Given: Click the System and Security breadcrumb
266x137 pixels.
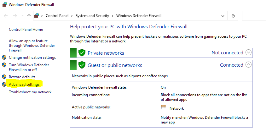Looking at the screenshot, I should tap(92, 16).
